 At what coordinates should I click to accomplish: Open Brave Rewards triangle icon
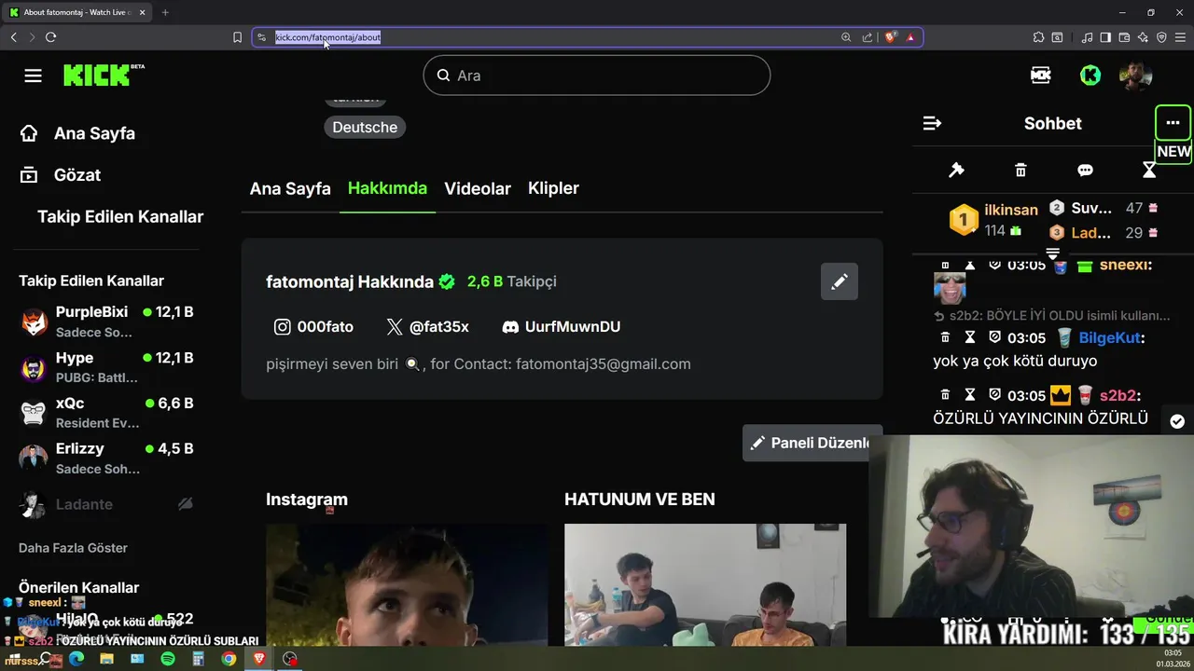click(910, 37)
